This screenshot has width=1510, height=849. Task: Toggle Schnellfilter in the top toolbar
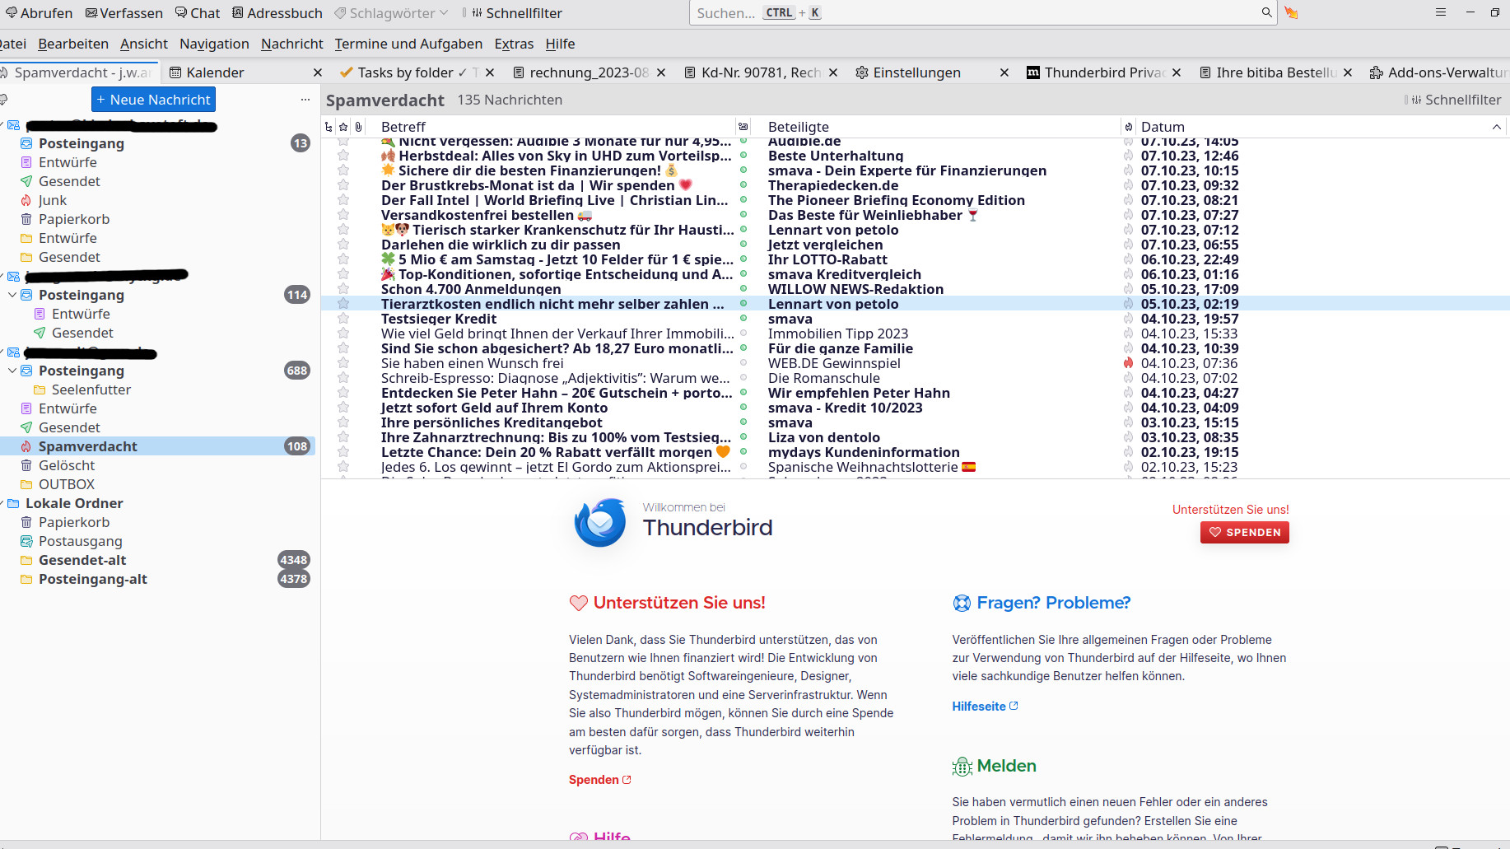(517, 13)
